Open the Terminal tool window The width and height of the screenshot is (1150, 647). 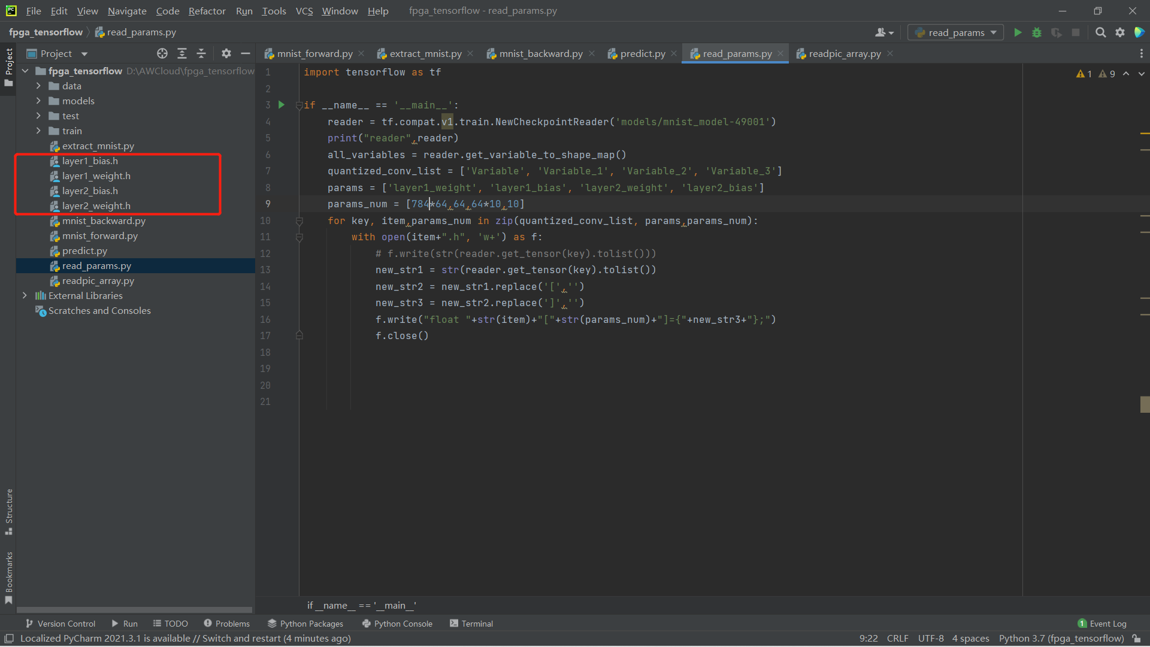pos(471,624)
